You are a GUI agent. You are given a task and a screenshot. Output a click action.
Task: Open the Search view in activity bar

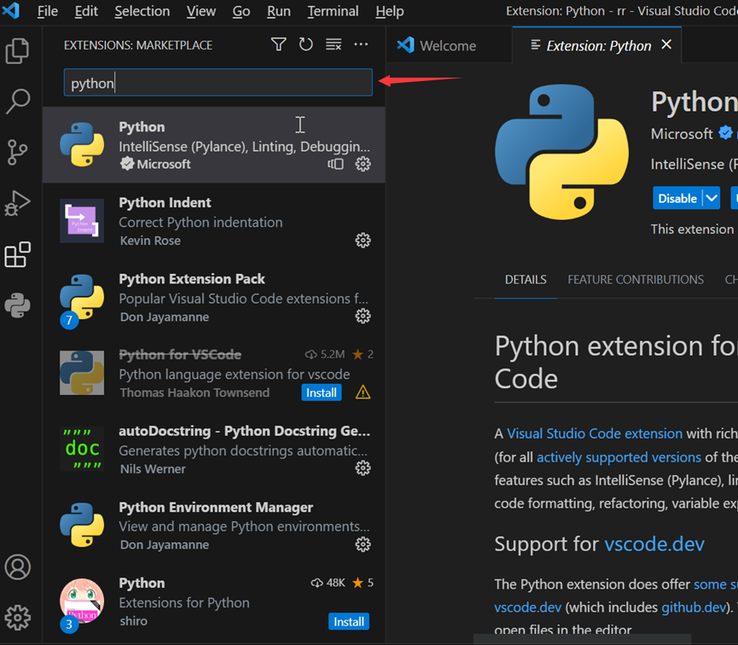tap(18, 102)
